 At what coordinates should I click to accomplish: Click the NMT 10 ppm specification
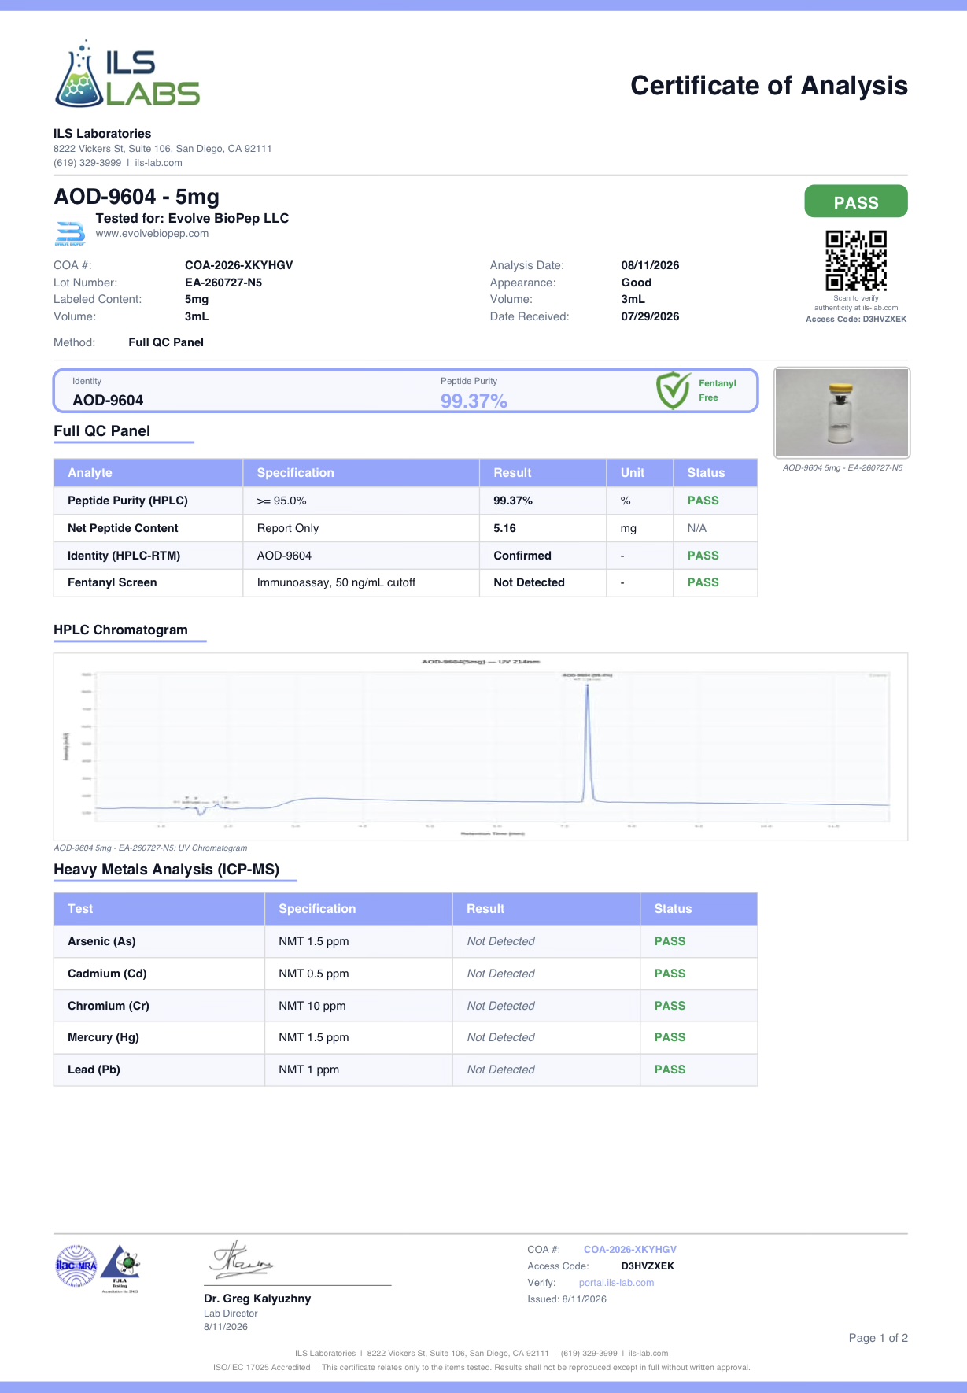312,1006
